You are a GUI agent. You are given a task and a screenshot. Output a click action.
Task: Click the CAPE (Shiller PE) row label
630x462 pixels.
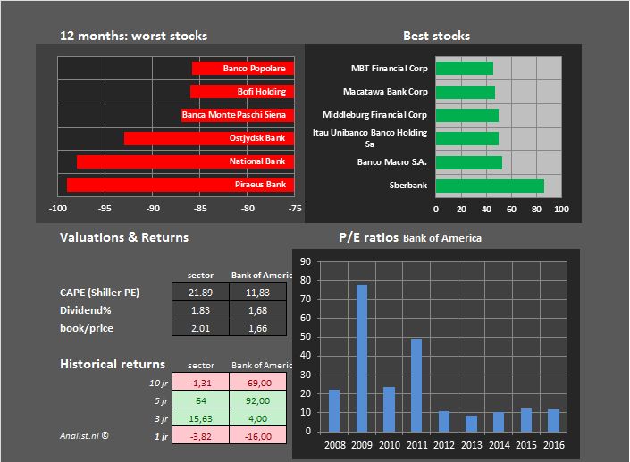(100, 293)
